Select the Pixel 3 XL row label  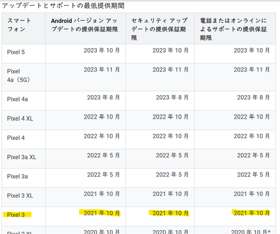pyautogui.click(x=20, y=195)
